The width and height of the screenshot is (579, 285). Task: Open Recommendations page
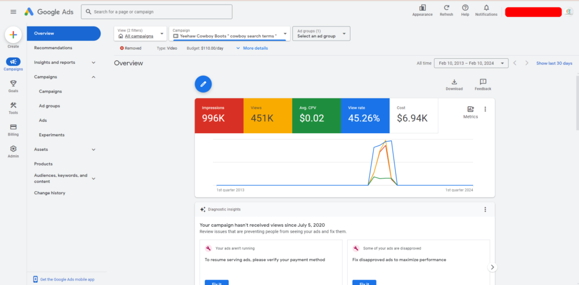[x=53, y=48]
